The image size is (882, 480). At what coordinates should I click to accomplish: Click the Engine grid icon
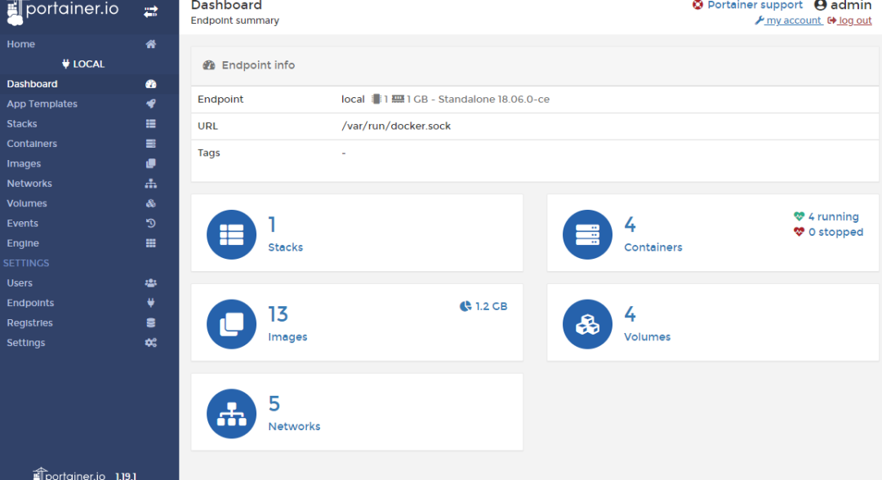pos(151,242)
